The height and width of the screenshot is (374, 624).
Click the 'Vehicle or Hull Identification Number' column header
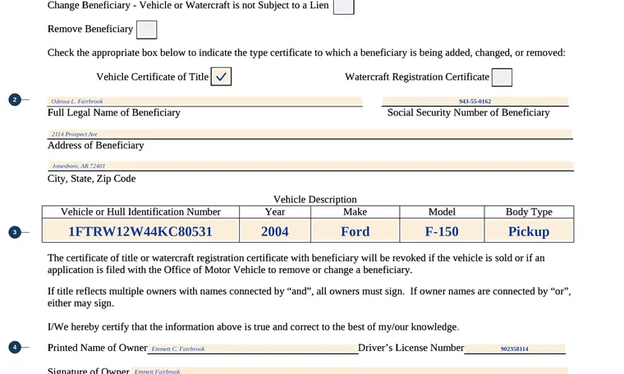140,212
